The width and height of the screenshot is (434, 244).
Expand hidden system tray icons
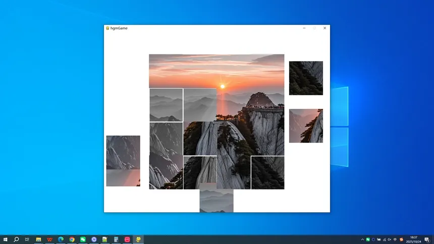[x=362, y=239]
